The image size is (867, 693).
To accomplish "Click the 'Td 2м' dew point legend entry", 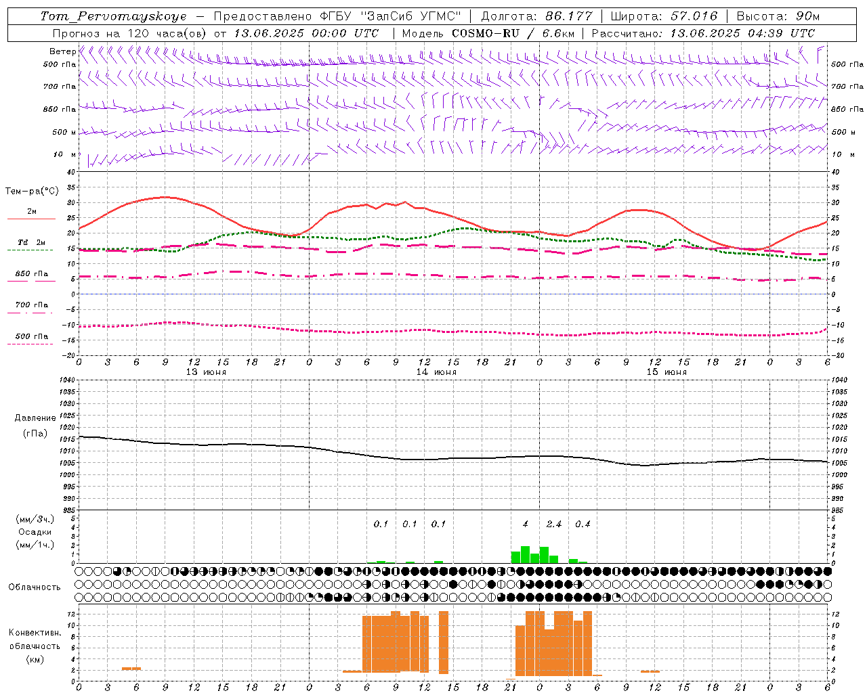I will click(x=31, y=242).
